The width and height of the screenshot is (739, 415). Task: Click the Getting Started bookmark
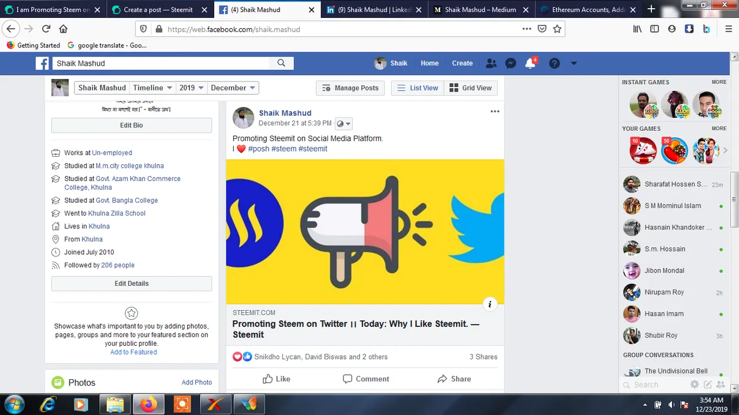click(33, 46)
